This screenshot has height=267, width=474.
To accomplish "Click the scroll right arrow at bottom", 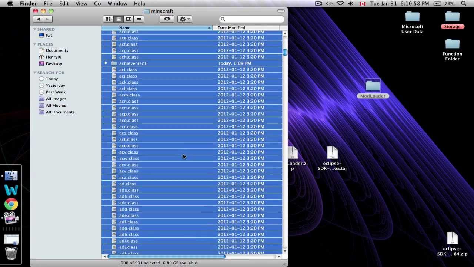I will point(279,256).
